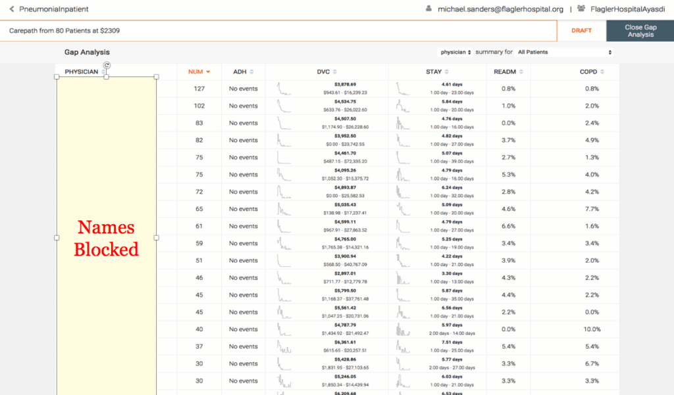Click the NUM cell showing 83
Screen dimensions: 674x395
(x=199, y=123)
